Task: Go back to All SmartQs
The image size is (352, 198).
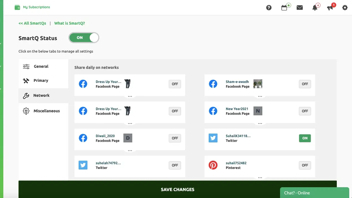Action: pos(32,23)
